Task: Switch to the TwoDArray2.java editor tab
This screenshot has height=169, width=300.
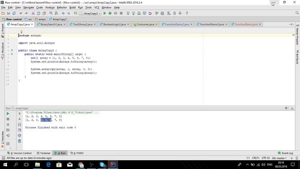Action: click(x=82, y=24)
